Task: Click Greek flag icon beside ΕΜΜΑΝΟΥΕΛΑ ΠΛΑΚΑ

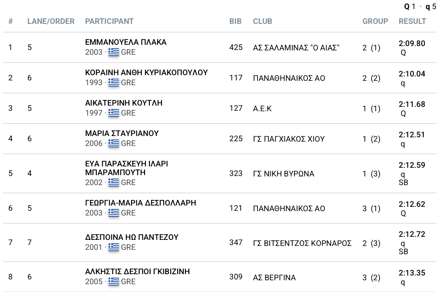Action: point(113,52)
